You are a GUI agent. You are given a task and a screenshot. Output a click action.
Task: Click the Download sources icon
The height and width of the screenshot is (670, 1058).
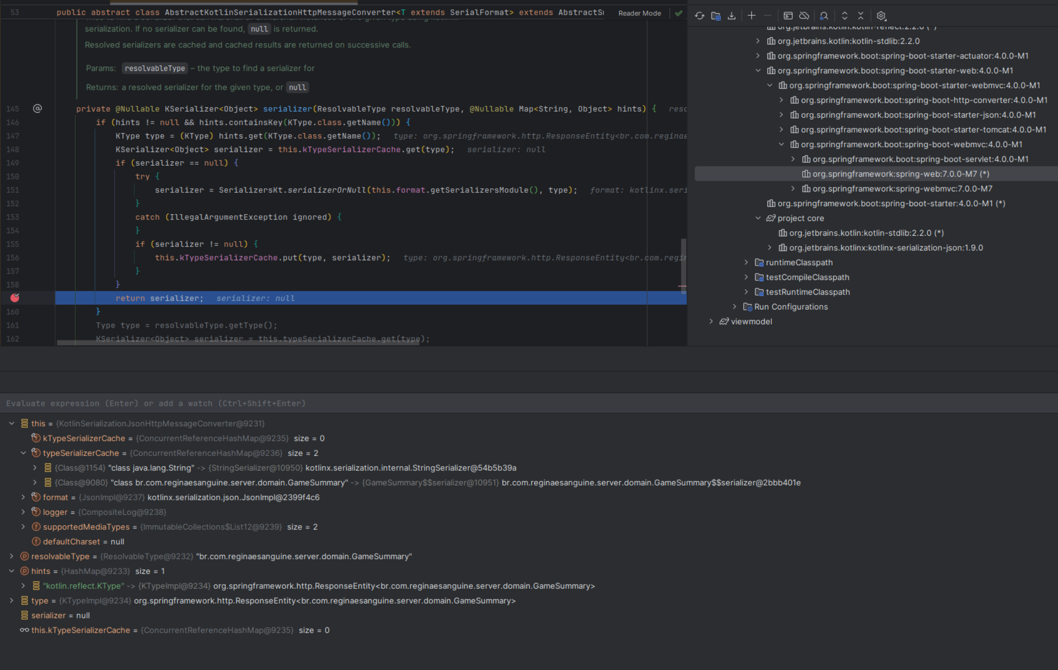731,16
